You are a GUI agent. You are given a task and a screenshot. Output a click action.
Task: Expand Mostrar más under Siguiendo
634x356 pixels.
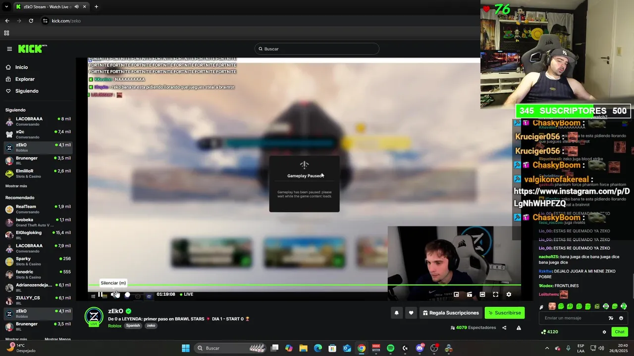pyautogui.click(x=16, y=186)
